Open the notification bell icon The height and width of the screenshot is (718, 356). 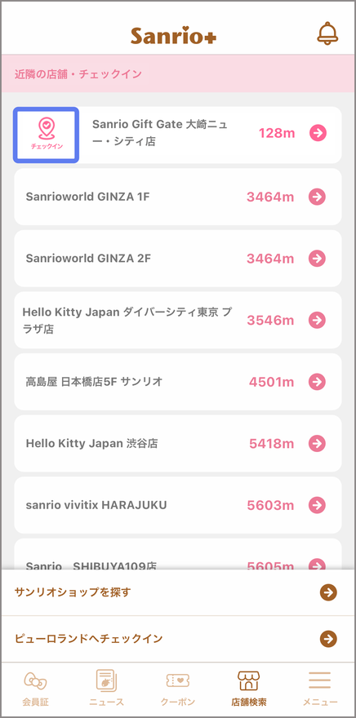(327, 33)
